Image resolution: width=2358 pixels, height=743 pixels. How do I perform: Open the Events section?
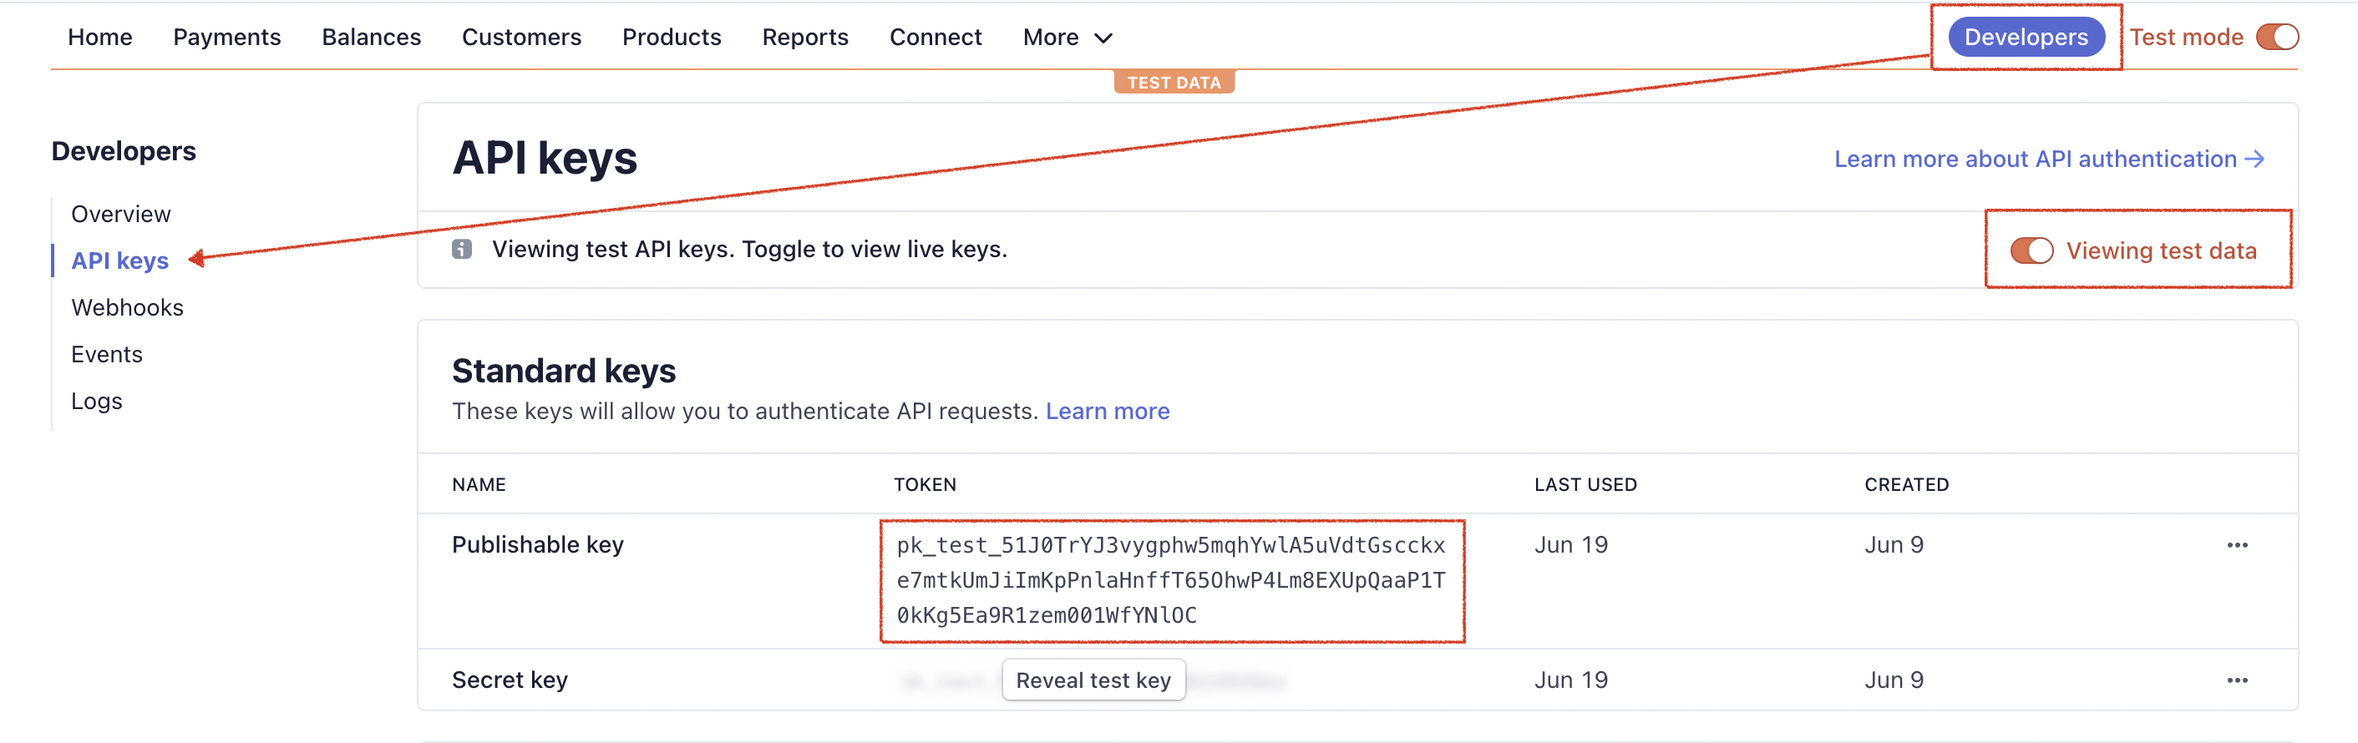pos(106,353)
